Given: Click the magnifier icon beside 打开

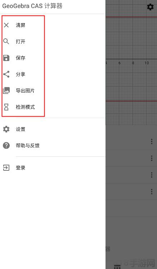Looking at the screenshot, I should (x=6, y=42).
